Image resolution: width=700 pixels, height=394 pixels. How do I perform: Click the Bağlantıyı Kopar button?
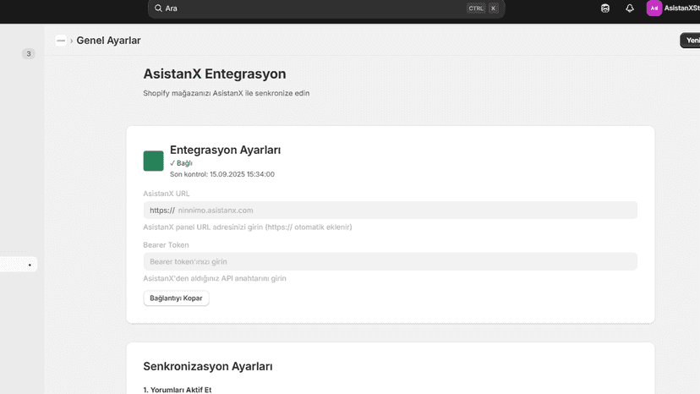pos(176,298)
